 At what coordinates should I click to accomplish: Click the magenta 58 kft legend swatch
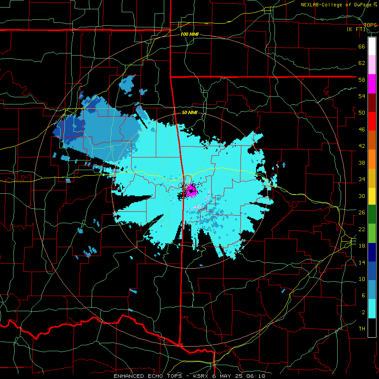372,84
